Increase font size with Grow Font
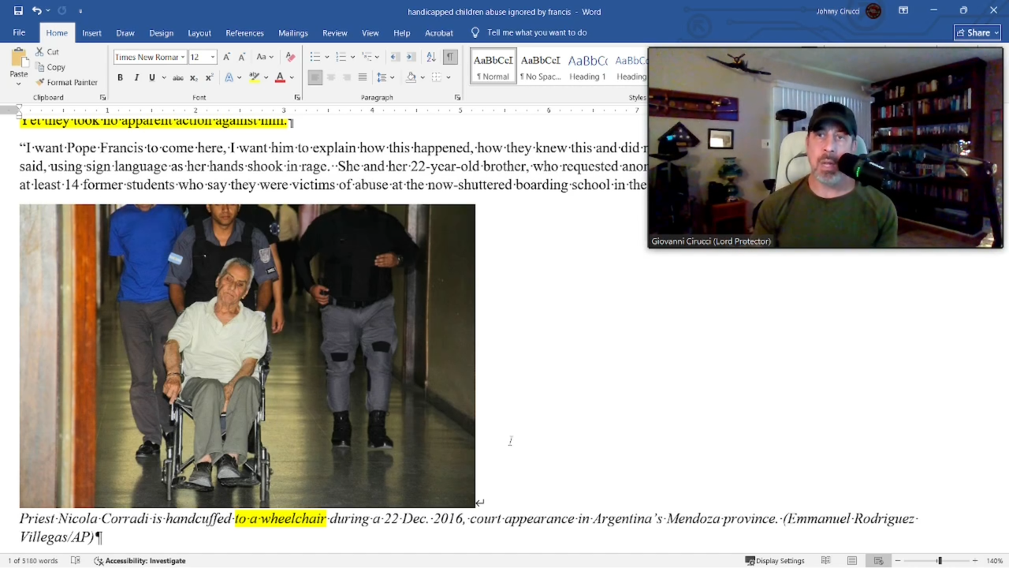This screenshot has width=1009, height=568. (226, 57)
